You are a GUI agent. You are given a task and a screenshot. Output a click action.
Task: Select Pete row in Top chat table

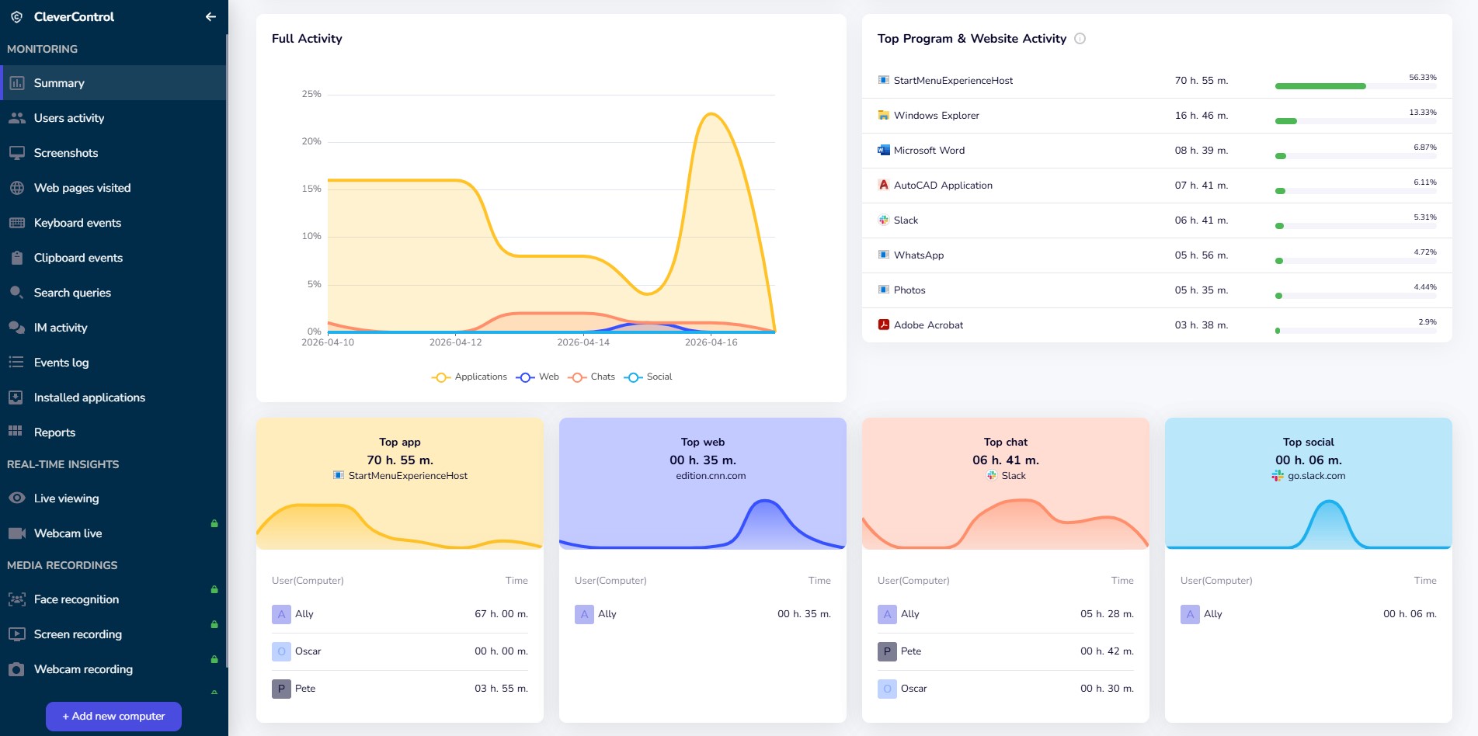[x=1006, y=651]
